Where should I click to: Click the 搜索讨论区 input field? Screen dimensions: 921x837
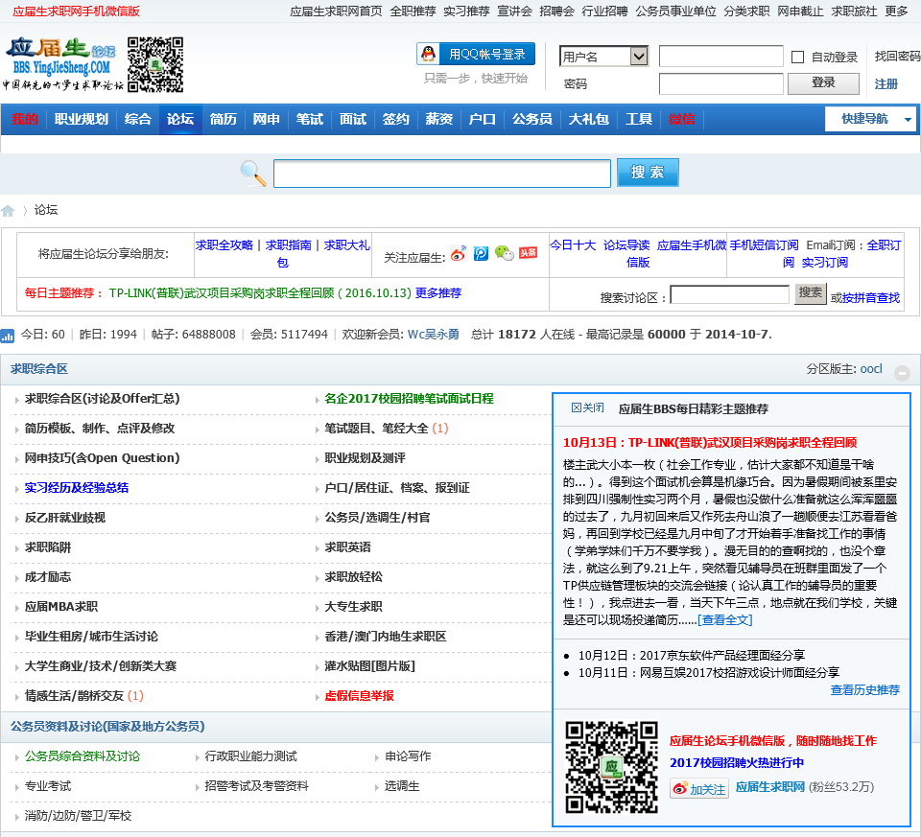coord(729,295)
